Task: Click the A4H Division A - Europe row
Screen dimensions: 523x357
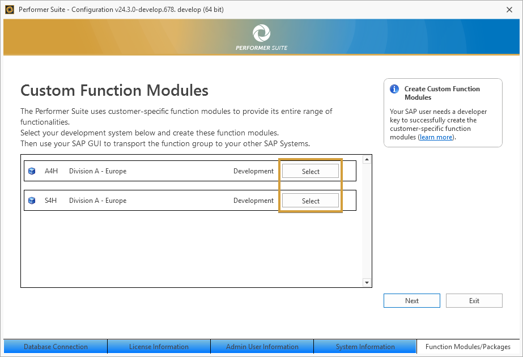Action: click(142, 171)
